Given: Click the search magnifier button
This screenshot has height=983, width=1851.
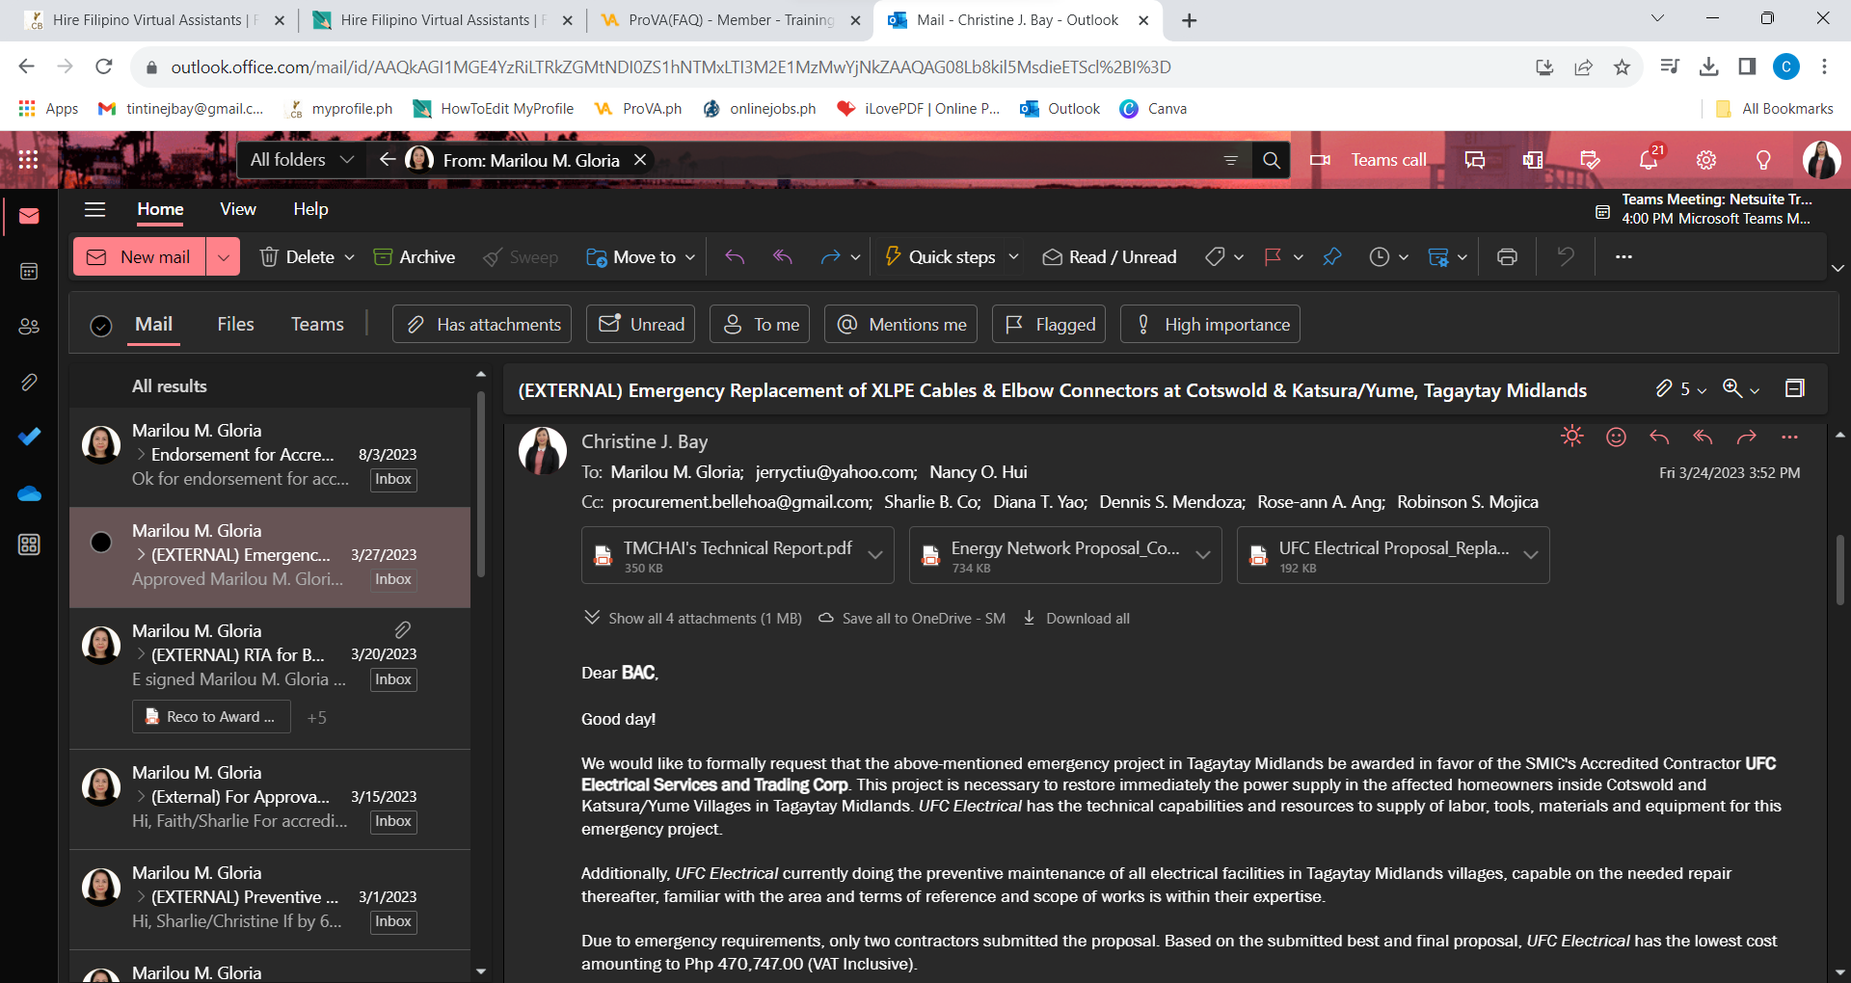Looking at the screenshot, I should 1272,160.
